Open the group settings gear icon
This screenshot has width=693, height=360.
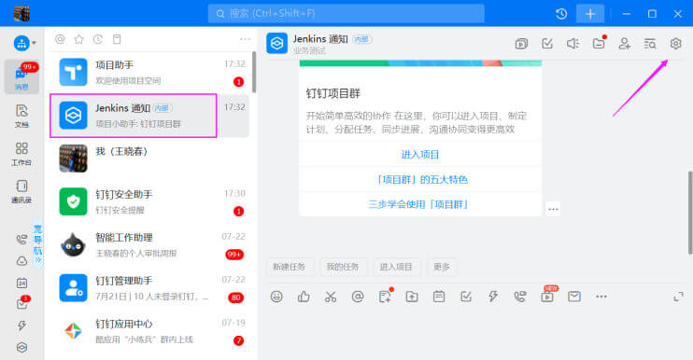point(675,44)
